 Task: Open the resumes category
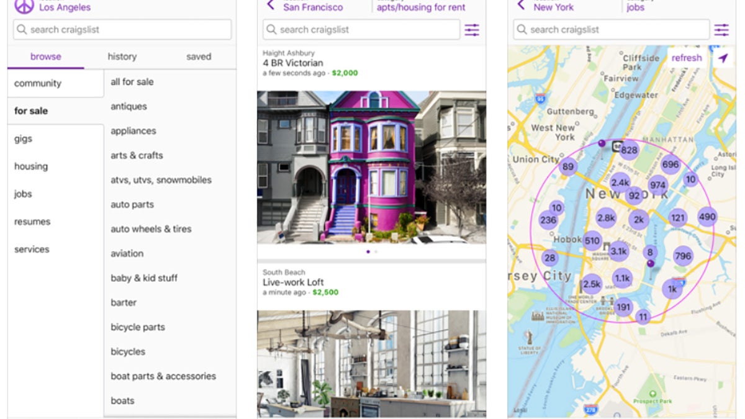[56, 222]
